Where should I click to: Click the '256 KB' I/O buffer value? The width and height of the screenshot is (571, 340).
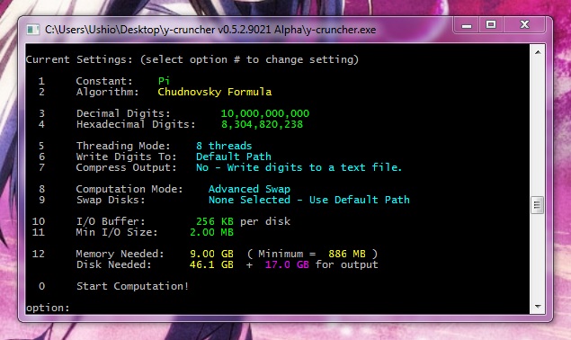pos(215,221)
